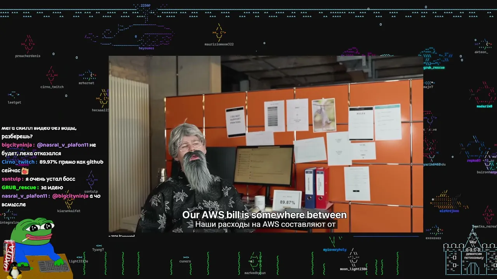Image resolution: width=497 pixels, height=279 pixels.
Task: Click the emote after the word сейчас
Action: [x=25, y=170]
